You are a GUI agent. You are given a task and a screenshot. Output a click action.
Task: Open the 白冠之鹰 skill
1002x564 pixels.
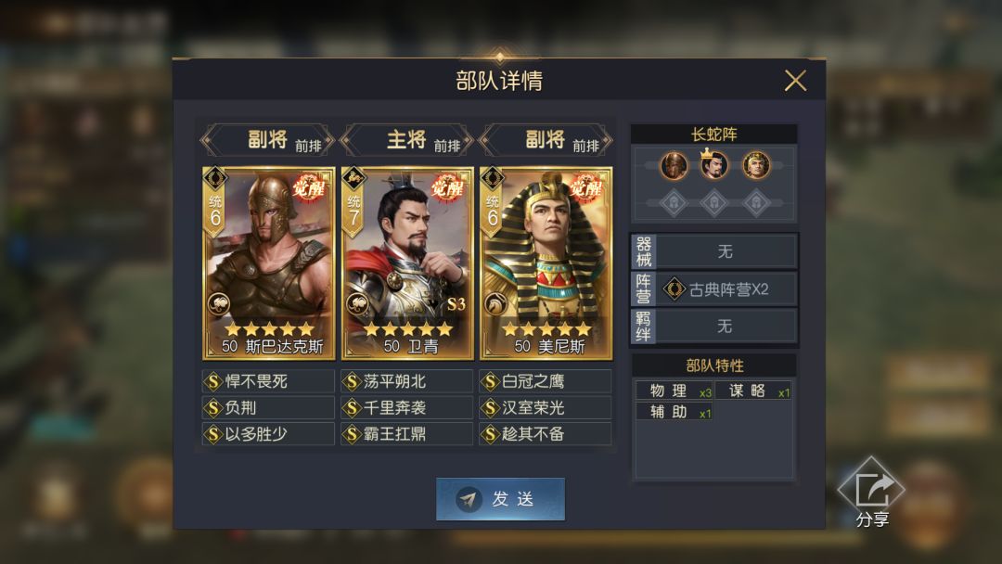tap(546, 381)
